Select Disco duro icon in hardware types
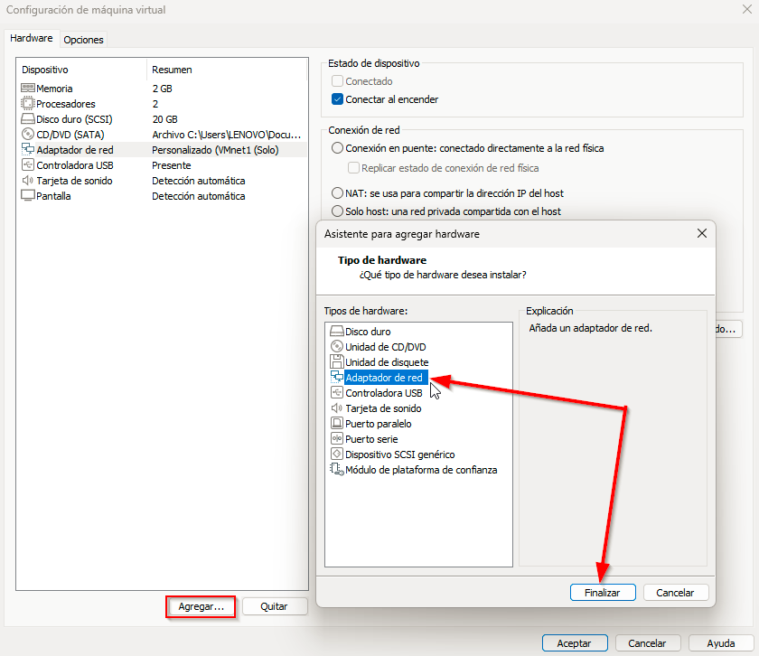Image resolution: width=759 pixels, height=656 pixels. tap(337, 332)
